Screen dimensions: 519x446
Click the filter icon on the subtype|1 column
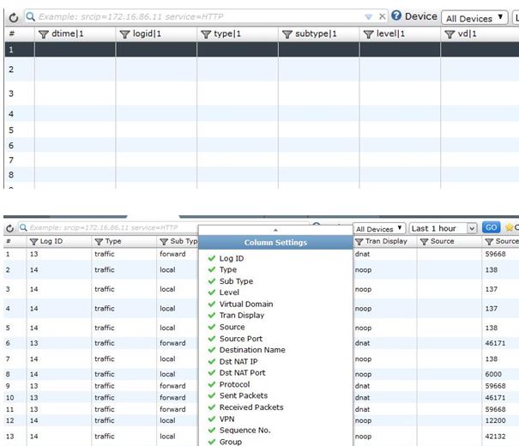287,34
